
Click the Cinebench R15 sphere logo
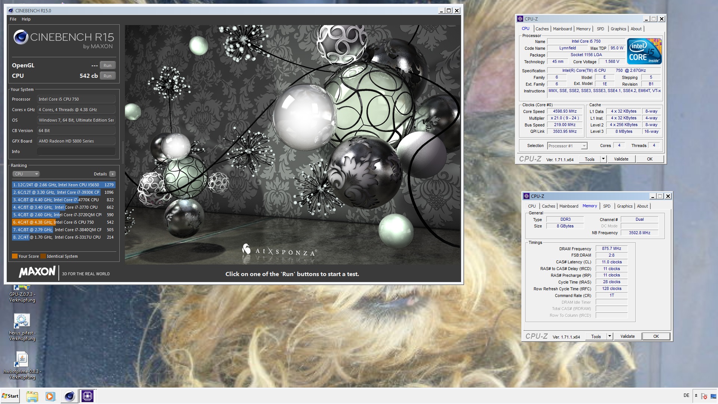(21, 37)
